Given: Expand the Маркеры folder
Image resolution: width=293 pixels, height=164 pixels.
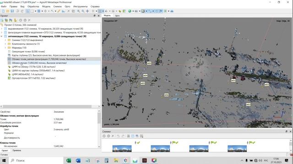Looking at the screenshot, I should point(5,47).
